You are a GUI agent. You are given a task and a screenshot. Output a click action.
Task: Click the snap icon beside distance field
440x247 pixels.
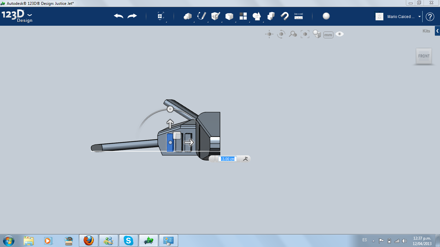click(x=245, y=159)
